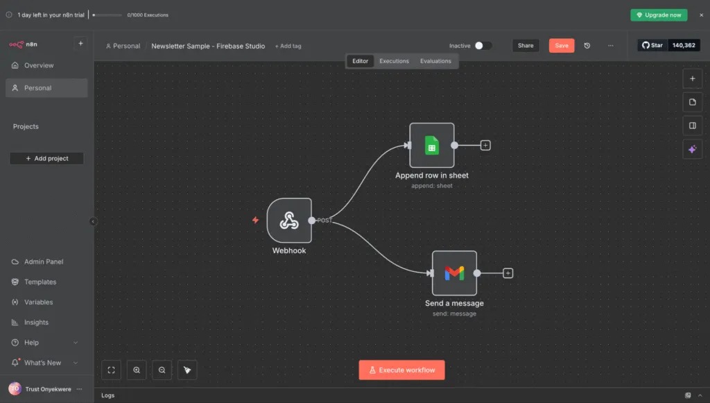Add a sticky note to canvas
Viewport: 710px width, 403px height.
[x=692, y=102]
